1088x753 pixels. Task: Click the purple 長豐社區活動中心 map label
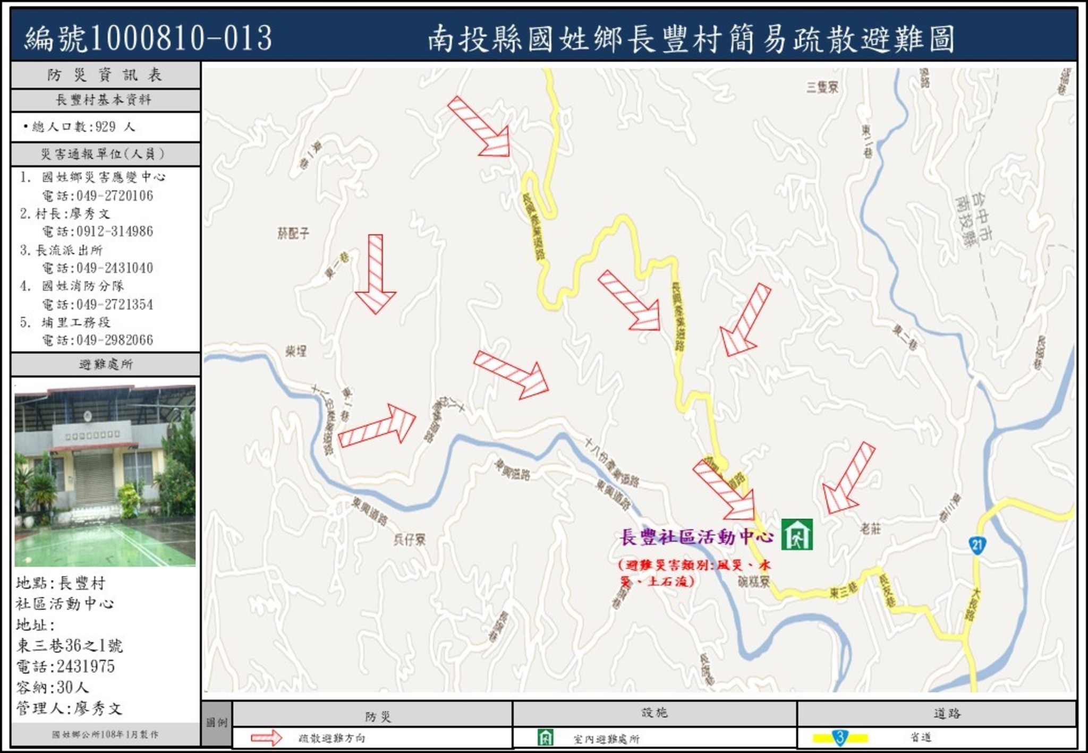pos(696,537)
